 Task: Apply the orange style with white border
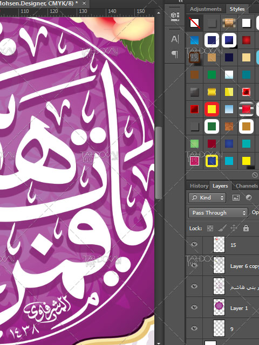click(246, 127)
